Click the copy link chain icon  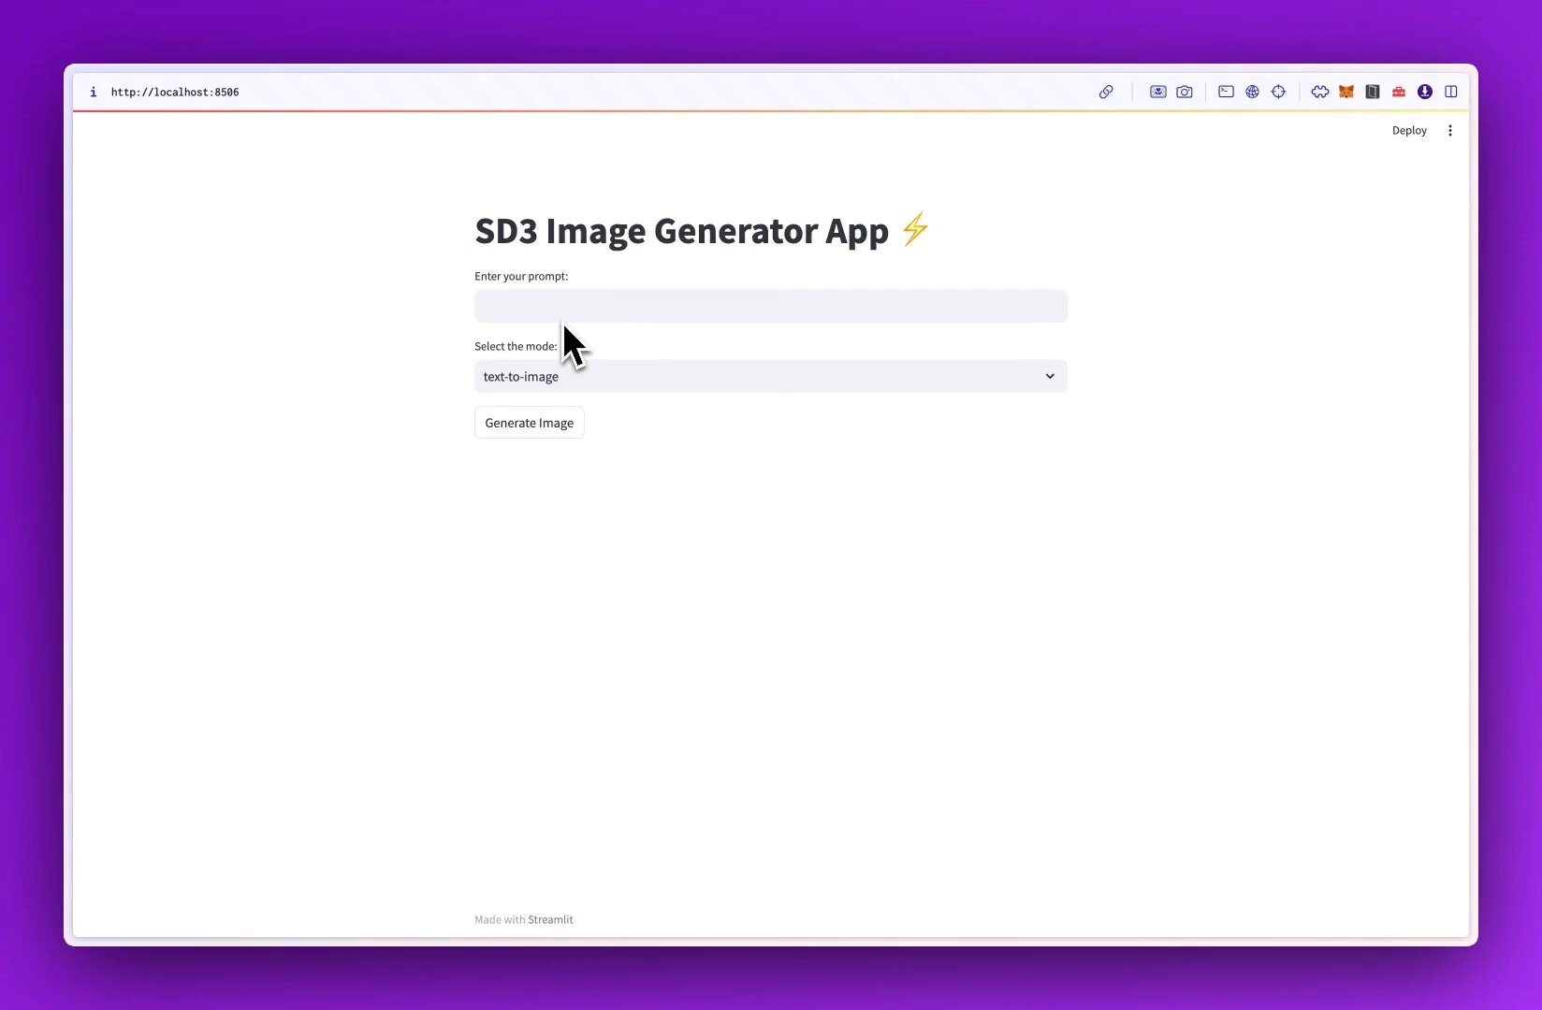pyautogui.click(x=1106, y=92)
